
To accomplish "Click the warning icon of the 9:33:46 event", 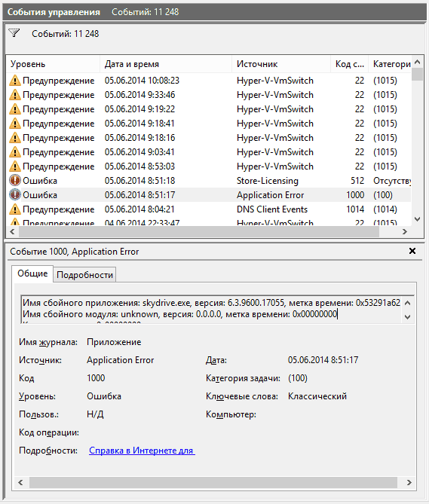I will 15,95.
